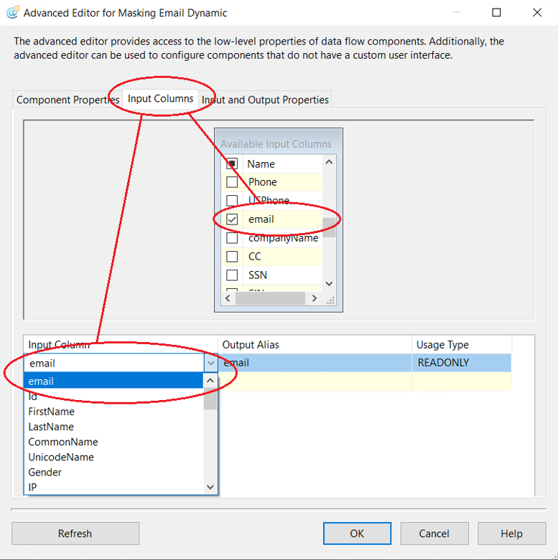This screenshot has width=558, height=560.
Task: Enable the SSN column checkbox
Action: pyautogui.click(x=232, y=275)
